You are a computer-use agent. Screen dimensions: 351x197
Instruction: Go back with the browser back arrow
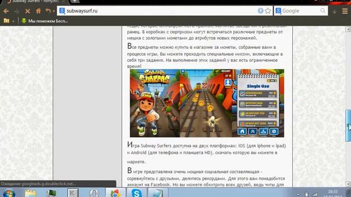coord(6,11)
